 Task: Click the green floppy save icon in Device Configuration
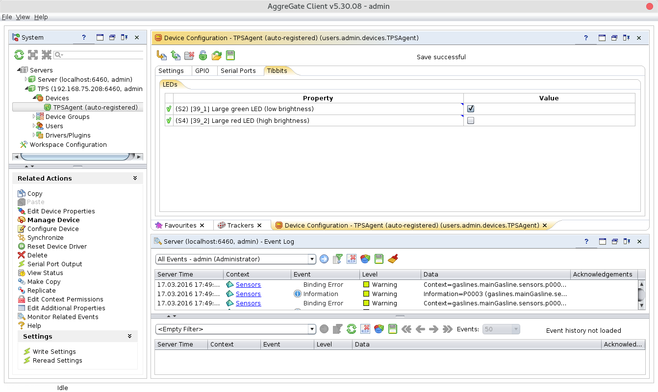230,55
